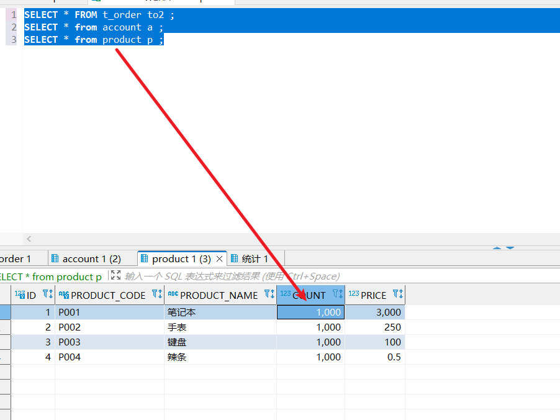Select the P002 product code cell
The height and width of the screenshot is (420, 560).
(109, 327)
